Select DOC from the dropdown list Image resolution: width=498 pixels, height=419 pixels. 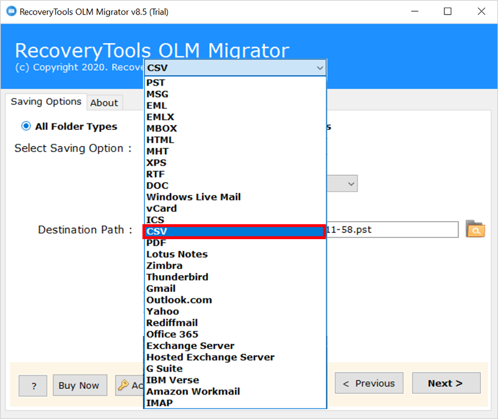pos(235,186)
